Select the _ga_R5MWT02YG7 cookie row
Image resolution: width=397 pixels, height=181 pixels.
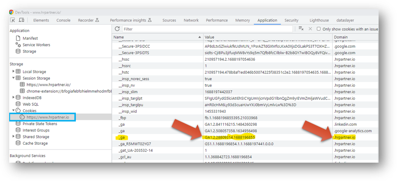tap(245, 144)
